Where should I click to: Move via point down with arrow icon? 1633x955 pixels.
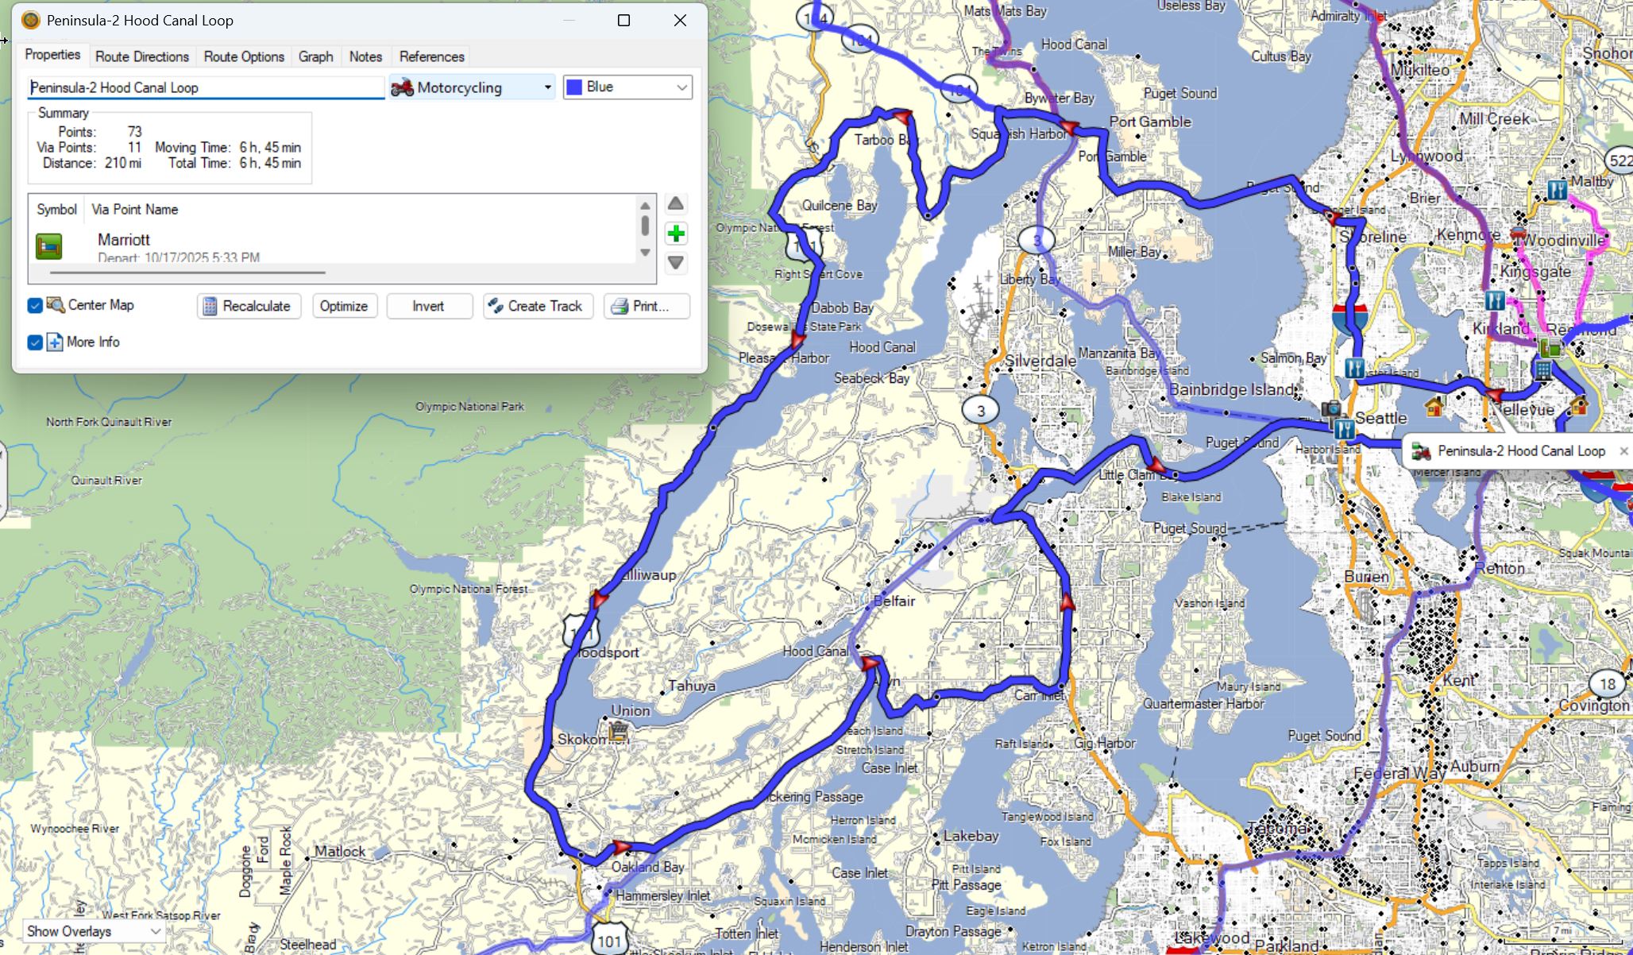click(676, 263)
